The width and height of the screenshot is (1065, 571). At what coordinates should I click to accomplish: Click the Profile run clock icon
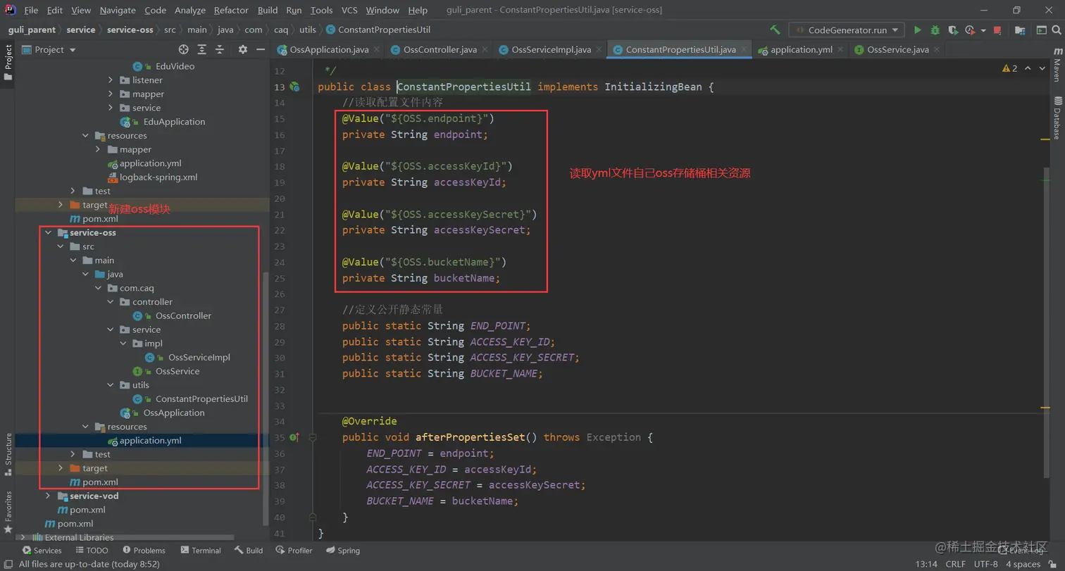pyautogui.click(x=970, y=30)
